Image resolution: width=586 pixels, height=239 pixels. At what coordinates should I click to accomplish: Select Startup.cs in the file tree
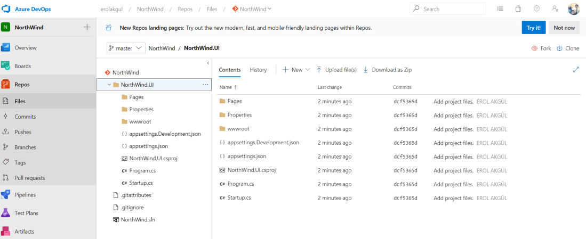point(141,183)
